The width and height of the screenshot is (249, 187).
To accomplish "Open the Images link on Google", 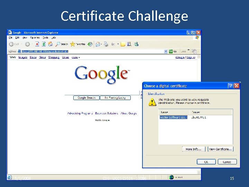I will pyautogui.click(x=23, y=57).
